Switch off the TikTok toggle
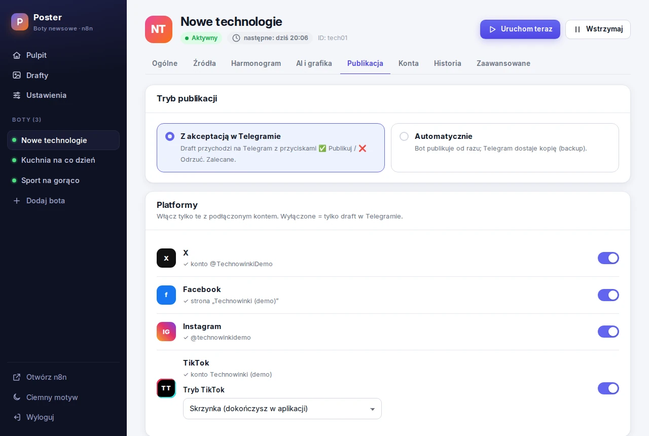Screen dimensions: 649x436 (x=608, y=388)
